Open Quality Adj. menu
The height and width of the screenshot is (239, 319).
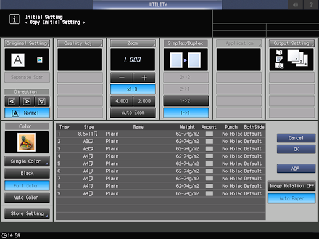point(80,43)
